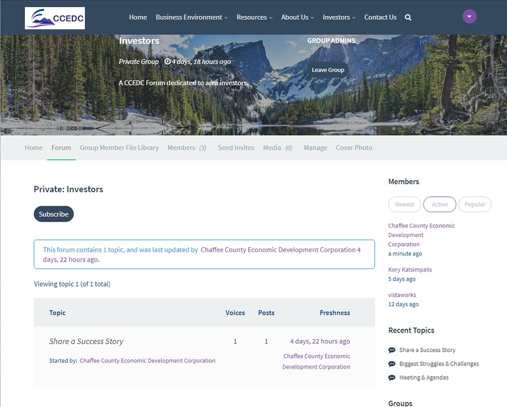Open the group Home tab
Screen dimensions: 507x407
pyautogui.click(x=33, y=148)
